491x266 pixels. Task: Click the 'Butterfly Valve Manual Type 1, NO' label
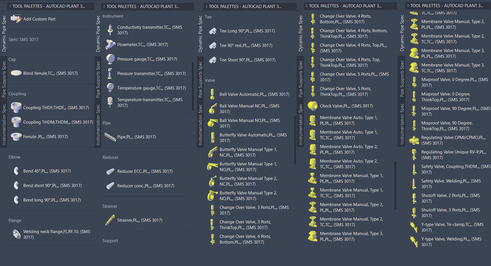tap(248, 167)
